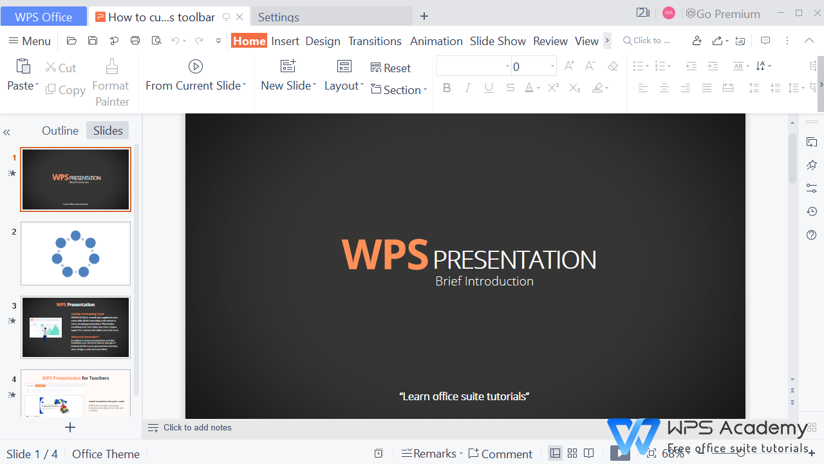The image size is (824, 464).
Task: Switch to Slide Sorter view in status bar
Action: coord(572,453)
